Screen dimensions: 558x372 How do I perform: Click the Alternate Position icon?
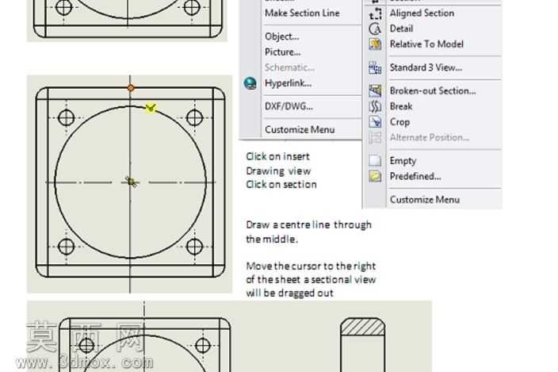[x=375, y=137]
